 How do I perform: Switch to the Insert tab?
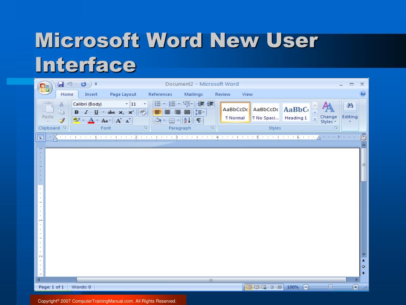[91, 95]
